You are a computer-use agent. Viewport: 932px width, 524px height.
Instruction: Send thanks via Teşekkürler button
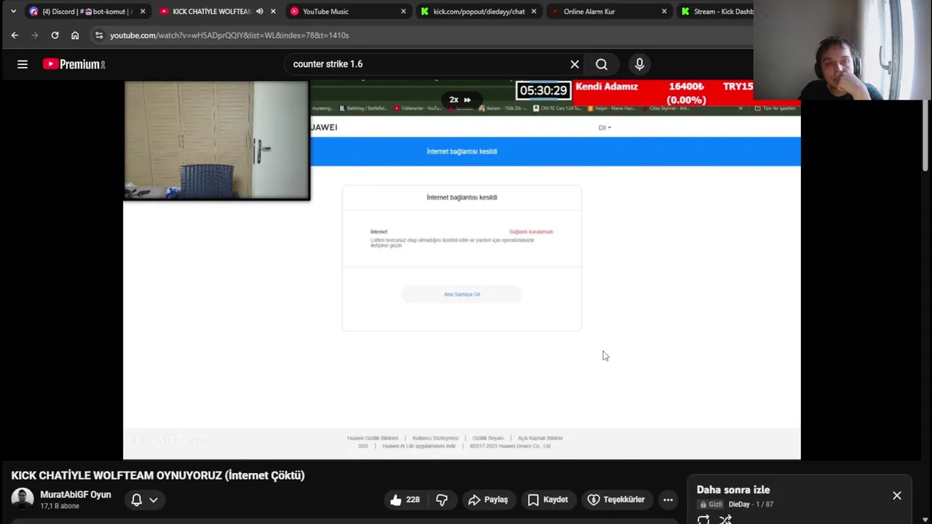(616, 499)
